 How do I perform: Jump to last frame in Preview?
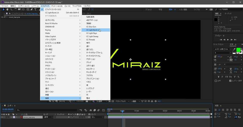[x=235, y=40]
